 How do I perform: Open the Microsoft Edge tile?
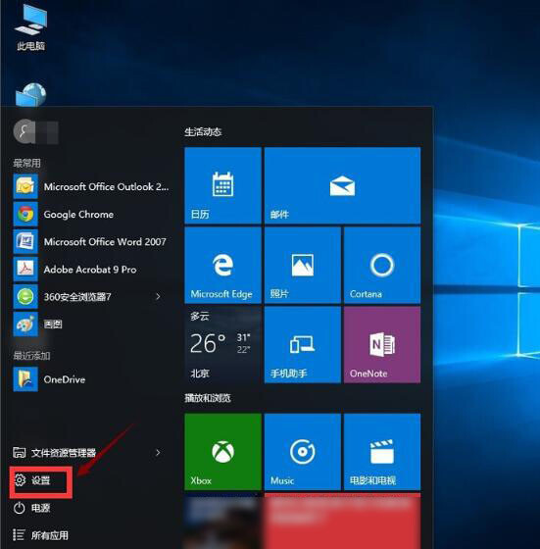222,265
